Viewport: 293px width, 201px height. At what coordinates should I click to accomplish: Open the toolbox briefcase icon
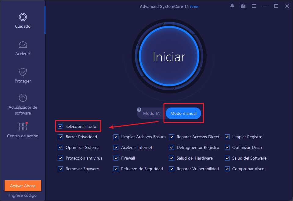[x=243, y=6]
